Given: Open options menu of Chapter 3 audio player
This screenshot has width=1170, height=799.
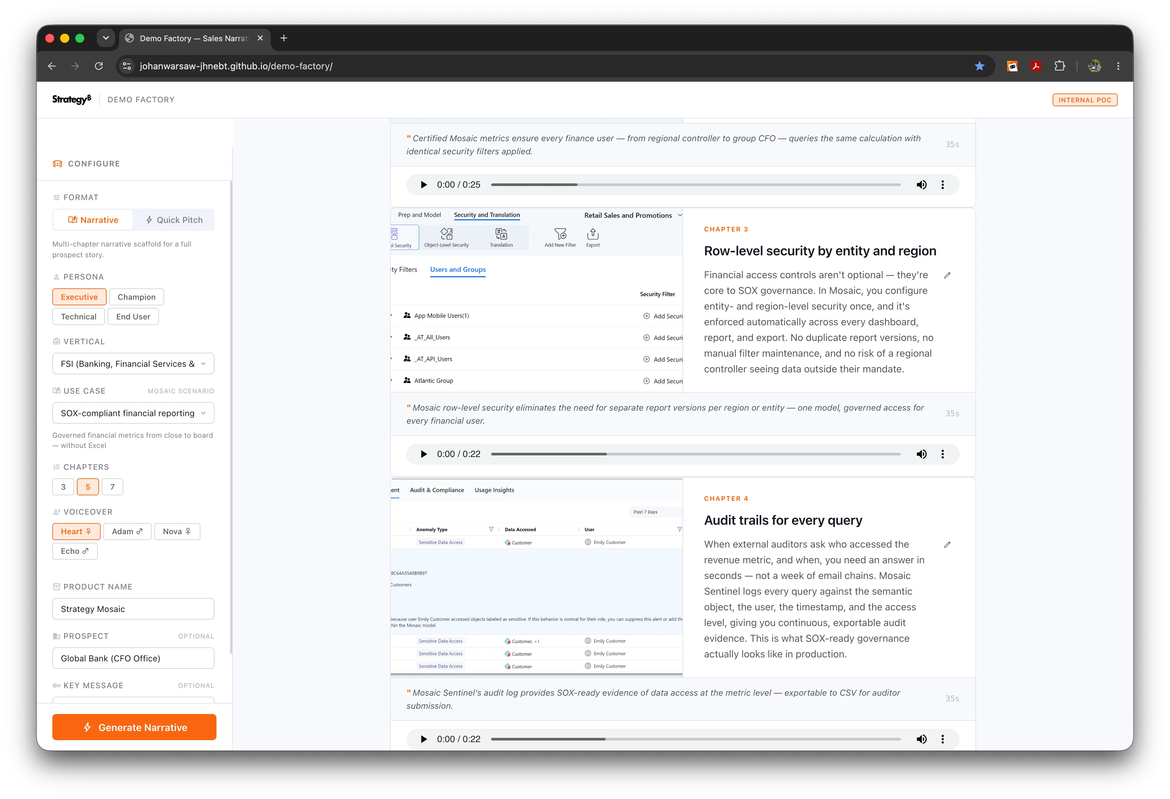Looking at the screenshot, I should pos(942,454).
